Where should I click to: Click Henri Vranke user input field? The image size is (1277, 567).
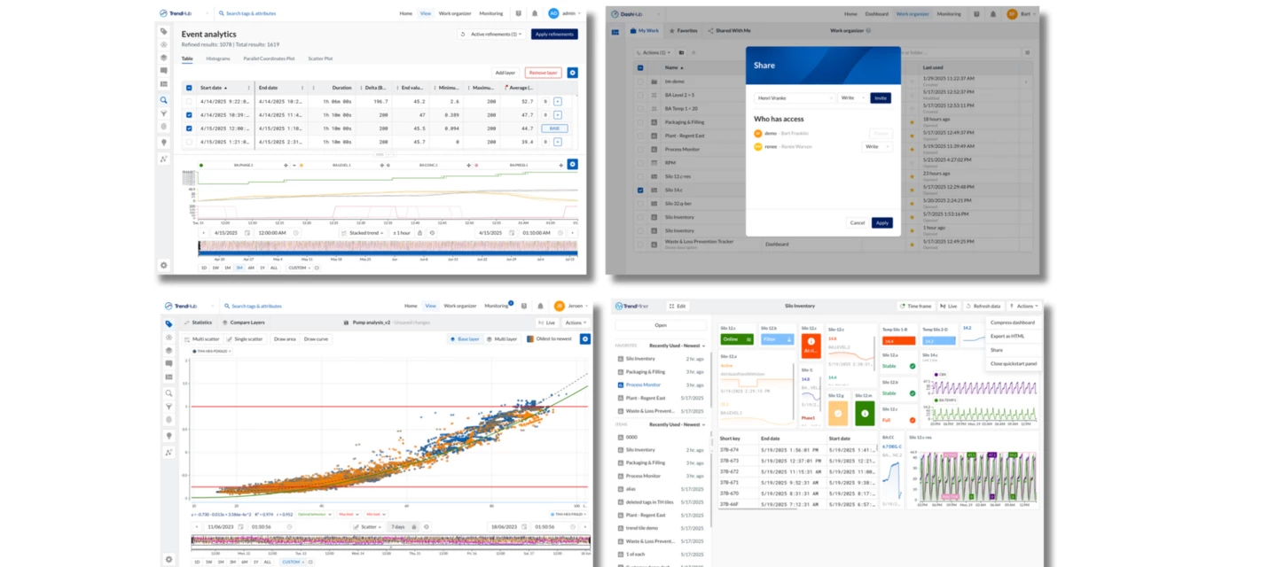[x=795, y=98]
